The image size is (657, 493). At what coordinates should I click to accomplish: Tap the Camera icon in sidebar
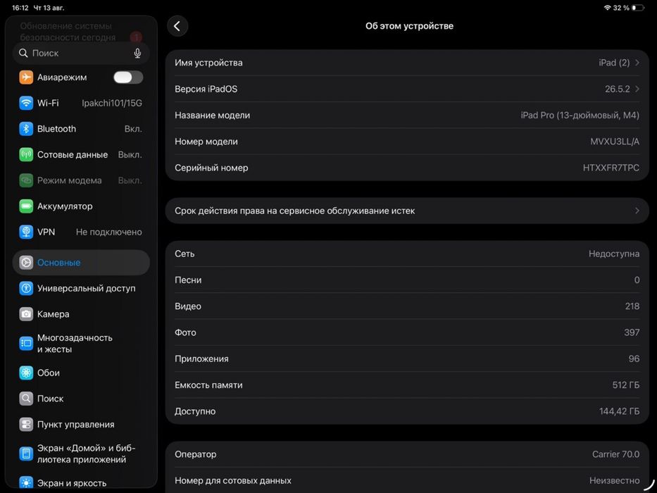point(26,314)
